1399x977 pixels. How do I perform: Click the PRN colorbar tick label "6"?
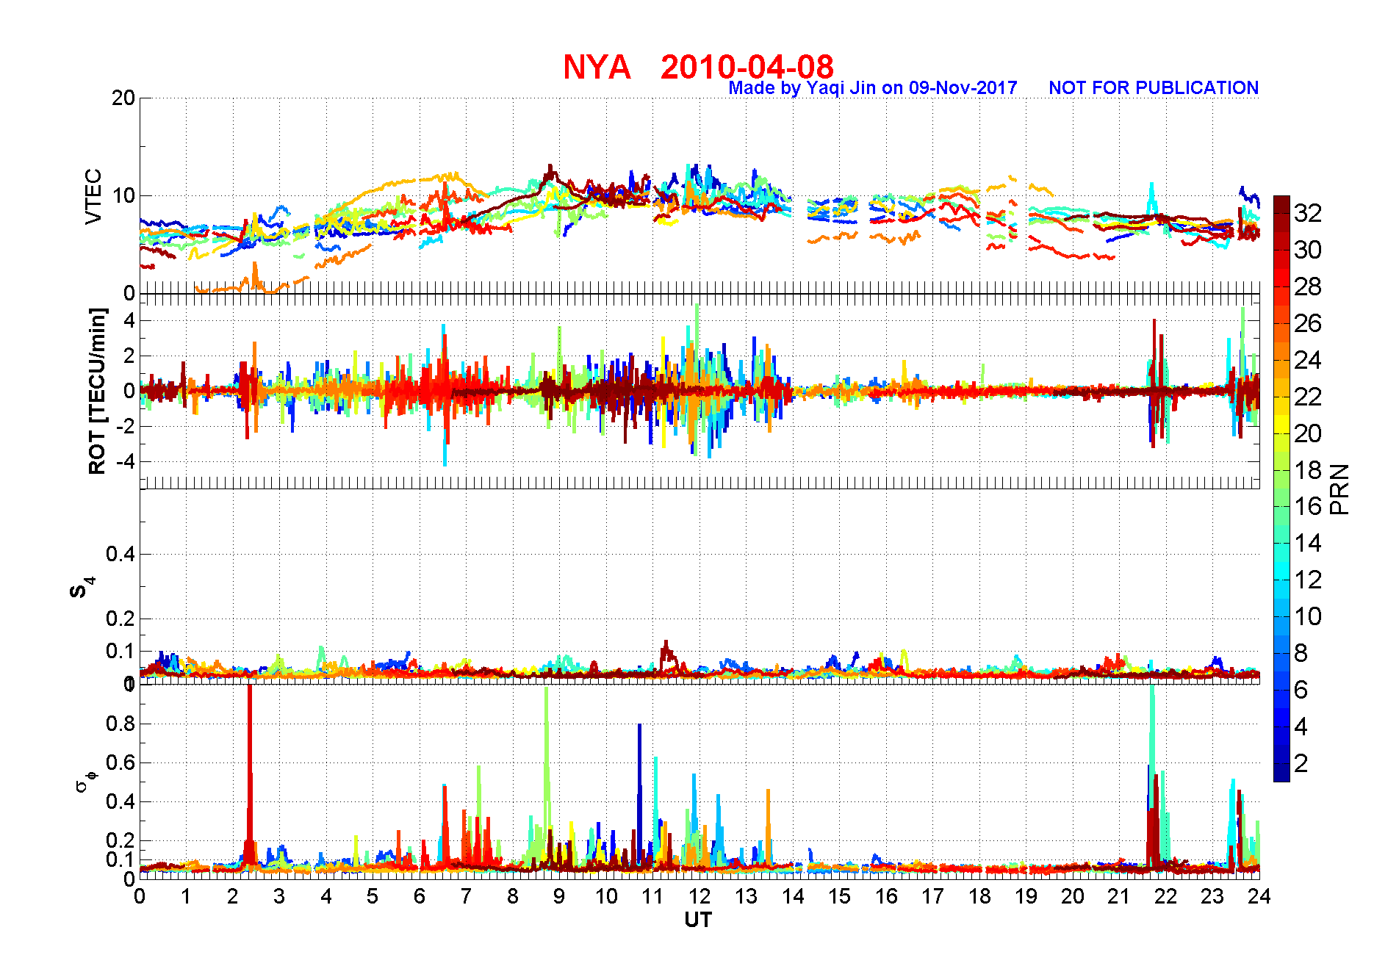(x=1301, y=691)
